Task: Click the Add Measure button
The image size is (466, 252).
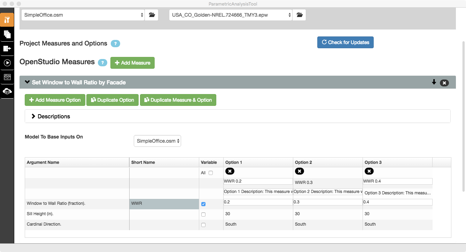Action: pos(132,63)
